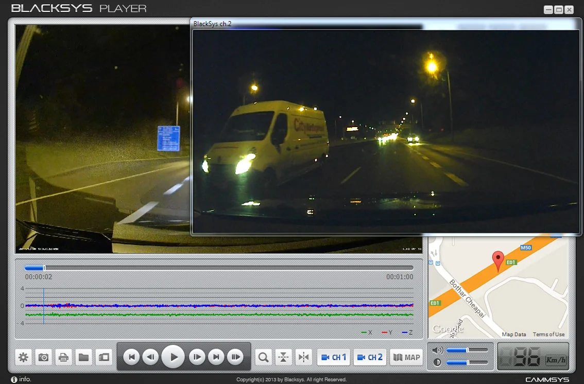This screenshot has width=584, height=384.
Task: Click Map Data on the map
Action: click(514, 335)
